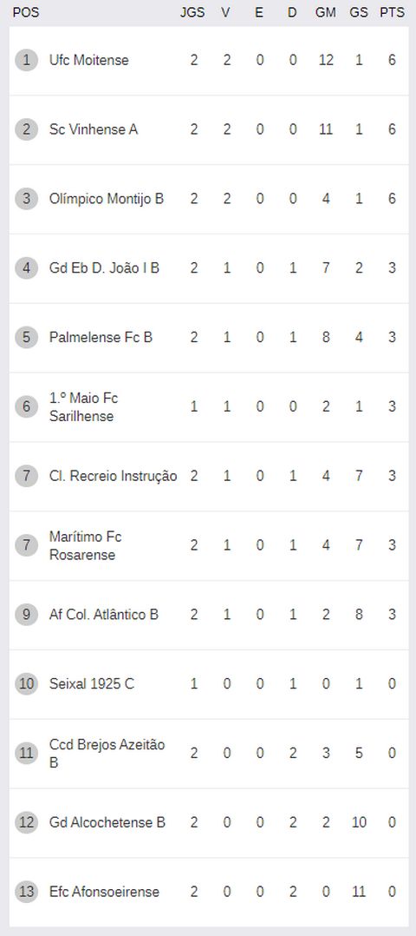Open Ufc Moitense team link

[88, 60]
